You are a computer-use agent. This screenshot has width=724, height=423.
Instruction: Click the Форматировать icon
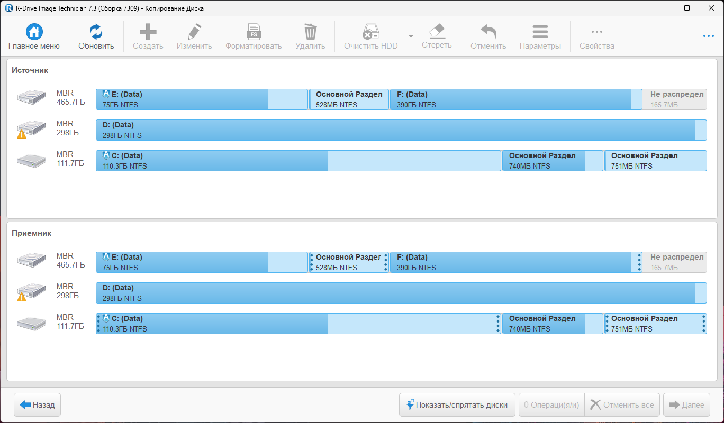tap(254, 32)
